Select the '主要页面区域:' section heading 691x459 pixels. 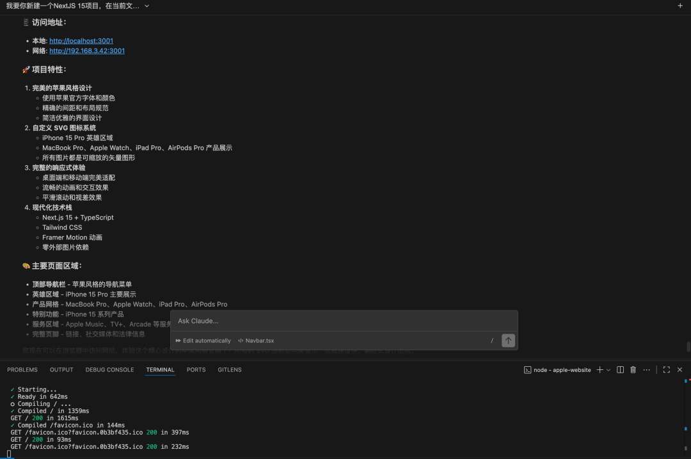click(x=56, y=266)
